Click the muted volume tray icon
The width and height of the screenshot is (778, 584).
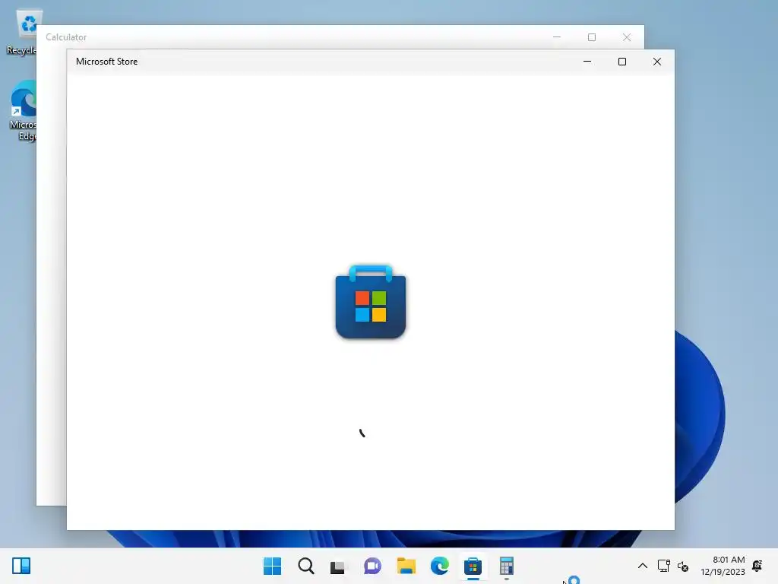[x=683, y=566]
